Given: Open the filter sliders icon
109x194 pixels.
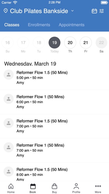Looking at the screenshot, I should coord(102,11).
